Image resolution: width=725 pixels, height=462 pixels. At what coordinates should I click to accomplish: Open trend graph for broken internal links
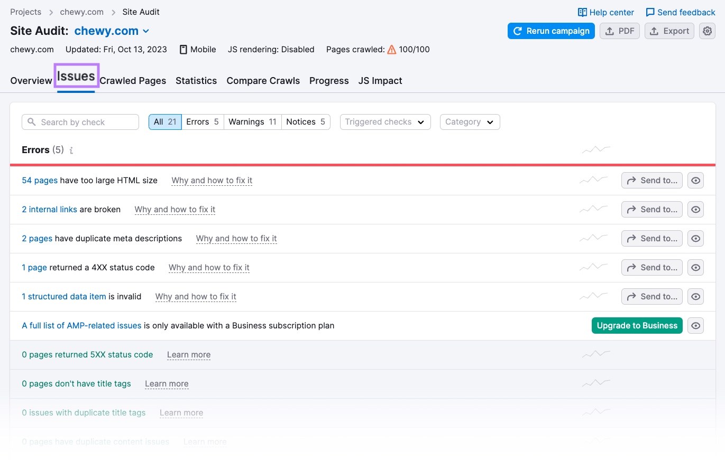tap(593, 209)
